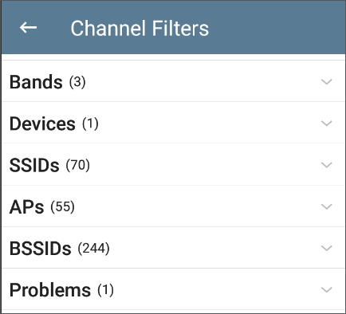Open the APs chevron arrow
Viewport: 346px width, 314px height.
[327, 206]
